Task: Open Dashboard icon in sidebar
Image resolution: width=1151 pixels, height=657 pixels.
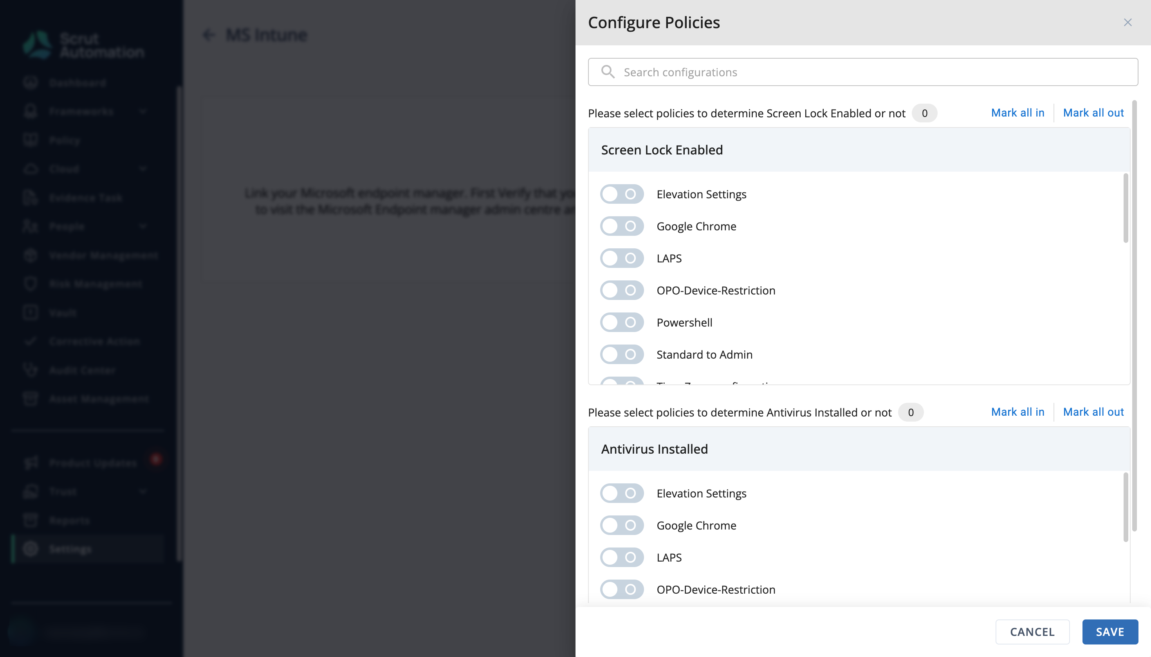Action: pyautogui.click(x=31, y=83)
